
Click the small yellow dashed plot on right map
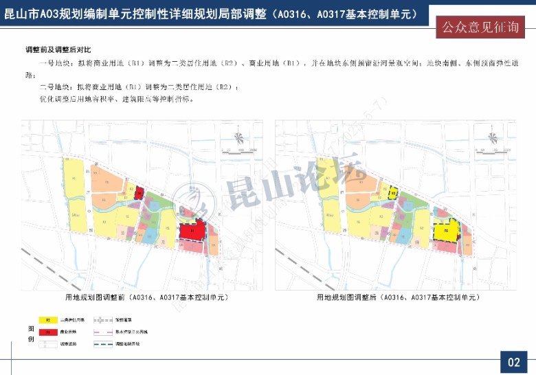coord(392,194)
